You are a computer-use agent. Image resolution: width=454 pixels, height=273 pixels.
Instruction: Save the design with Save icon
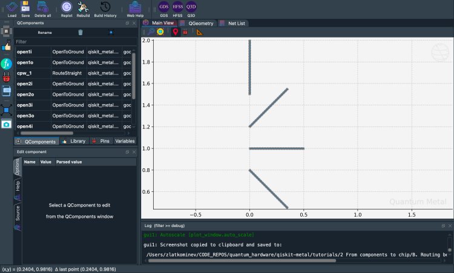click(x=25, y=8)
